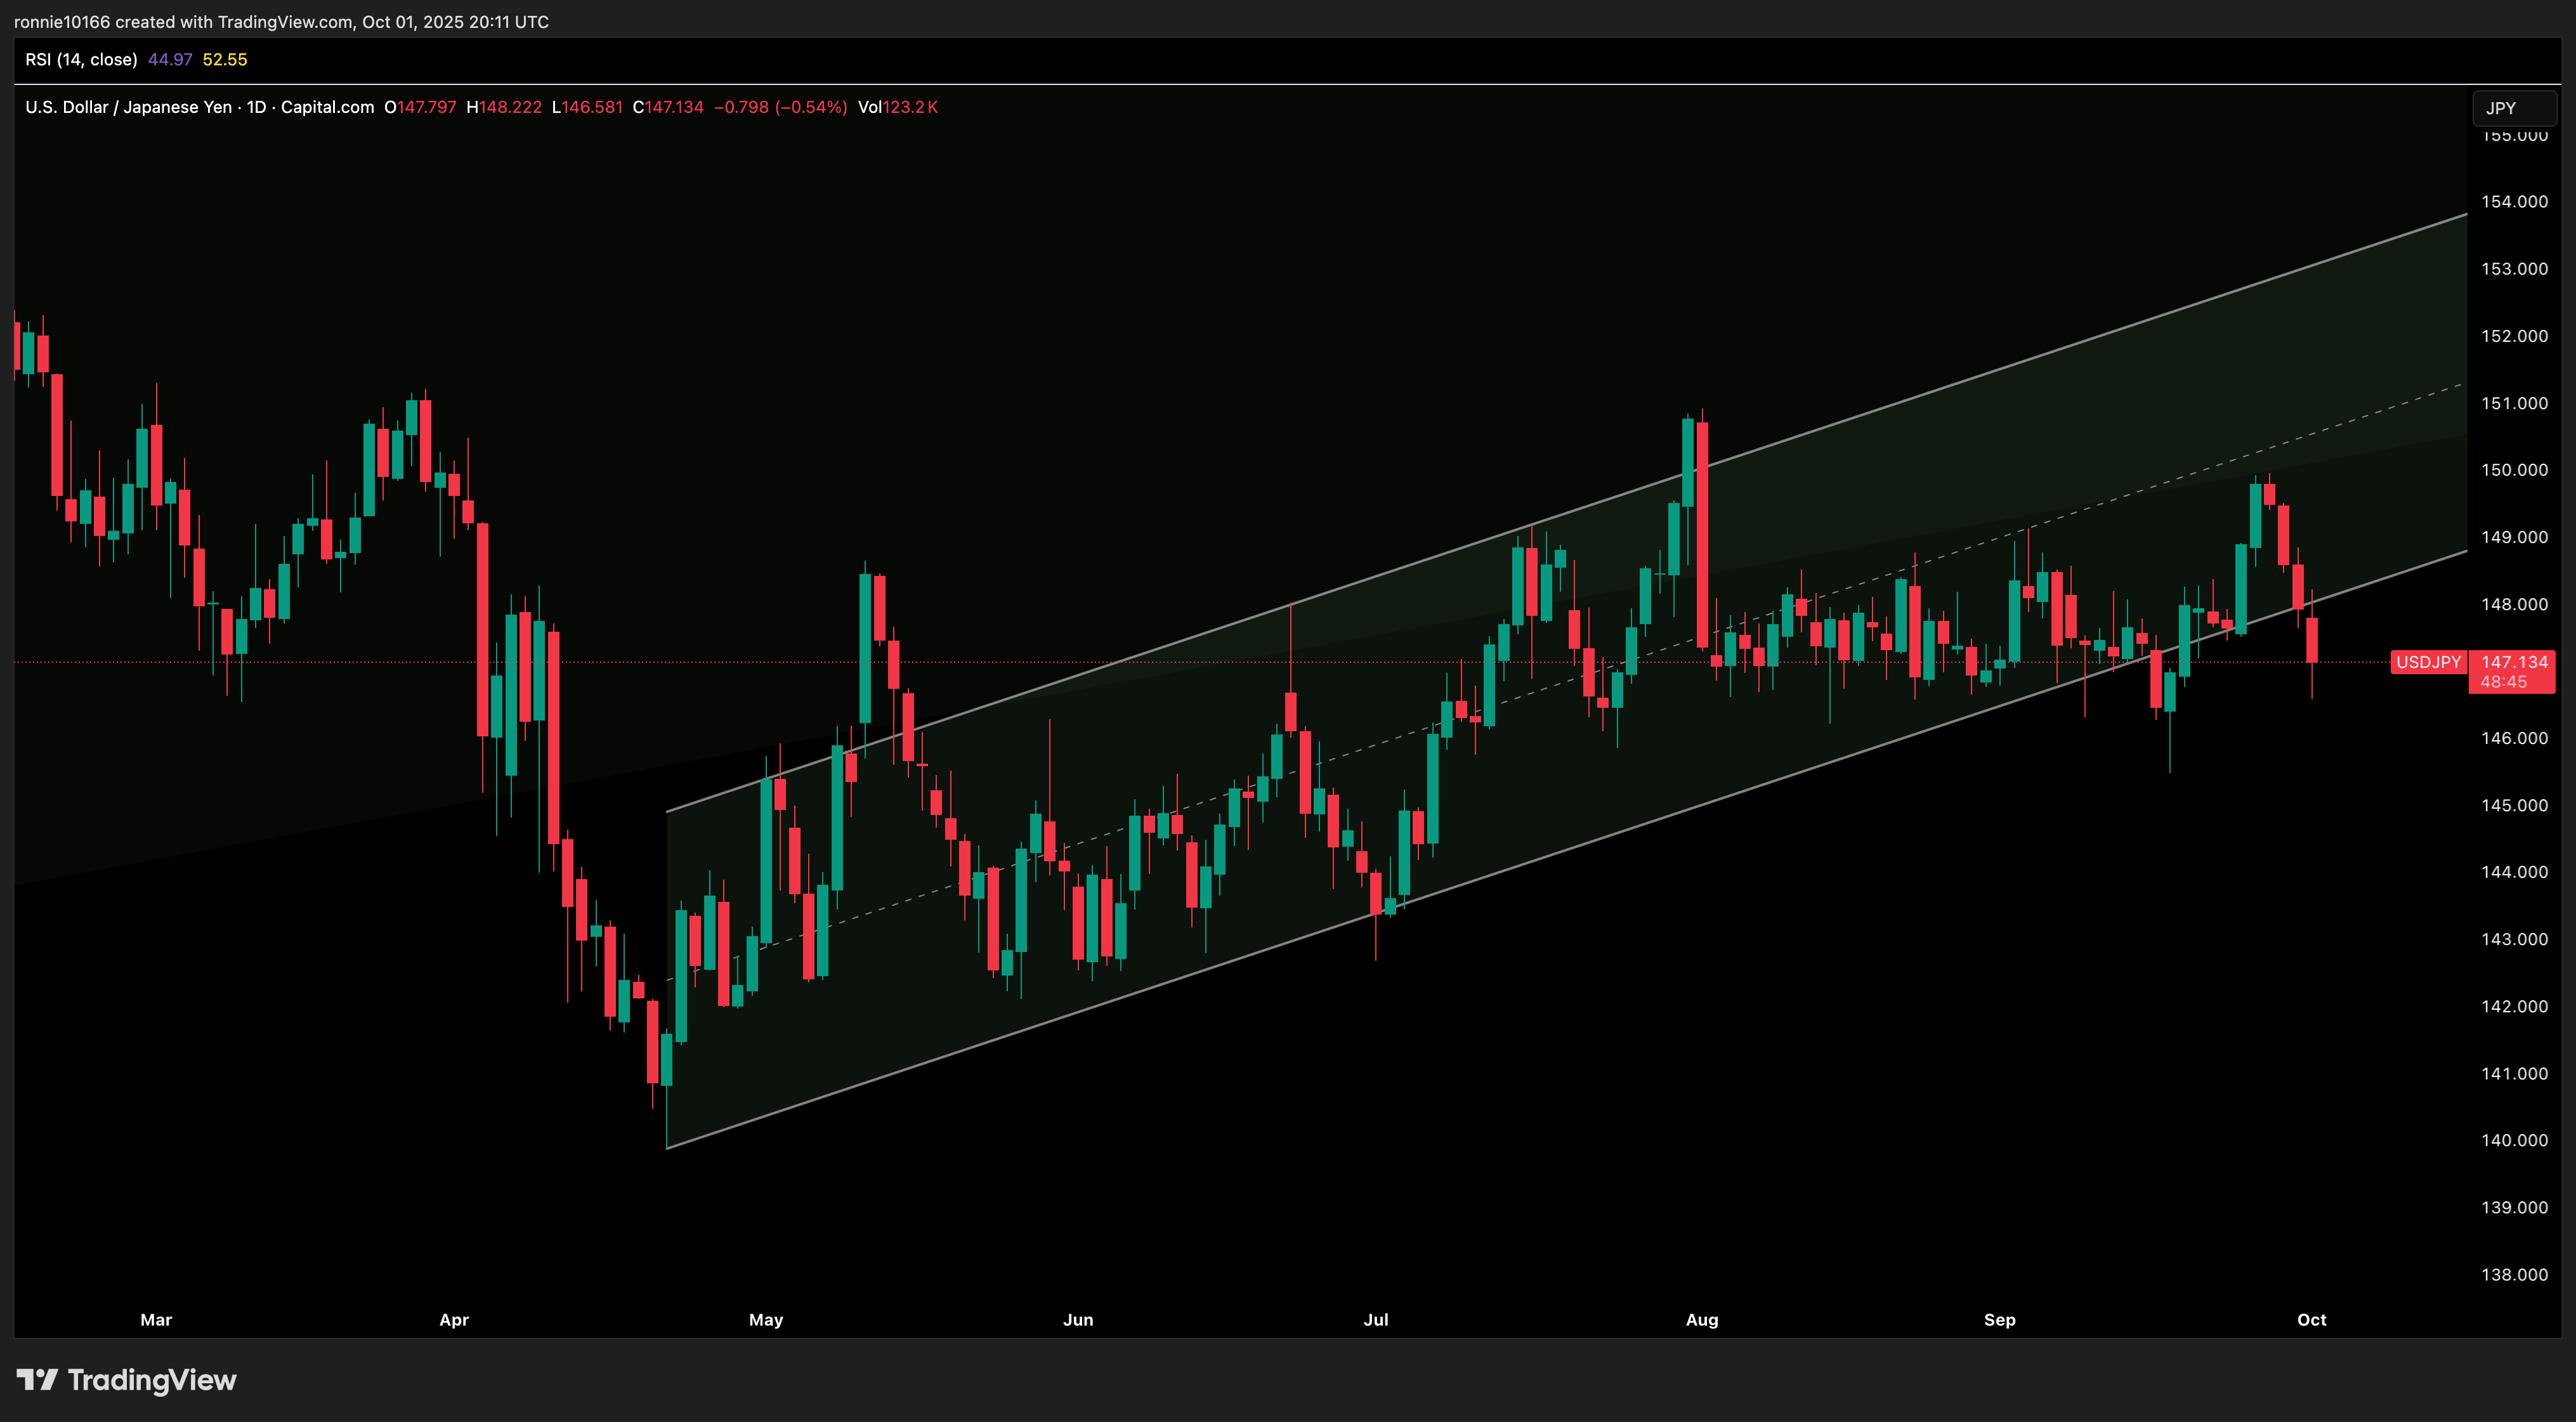
Task: Click the bar countdown timer 48:45
Action: 2503,682
